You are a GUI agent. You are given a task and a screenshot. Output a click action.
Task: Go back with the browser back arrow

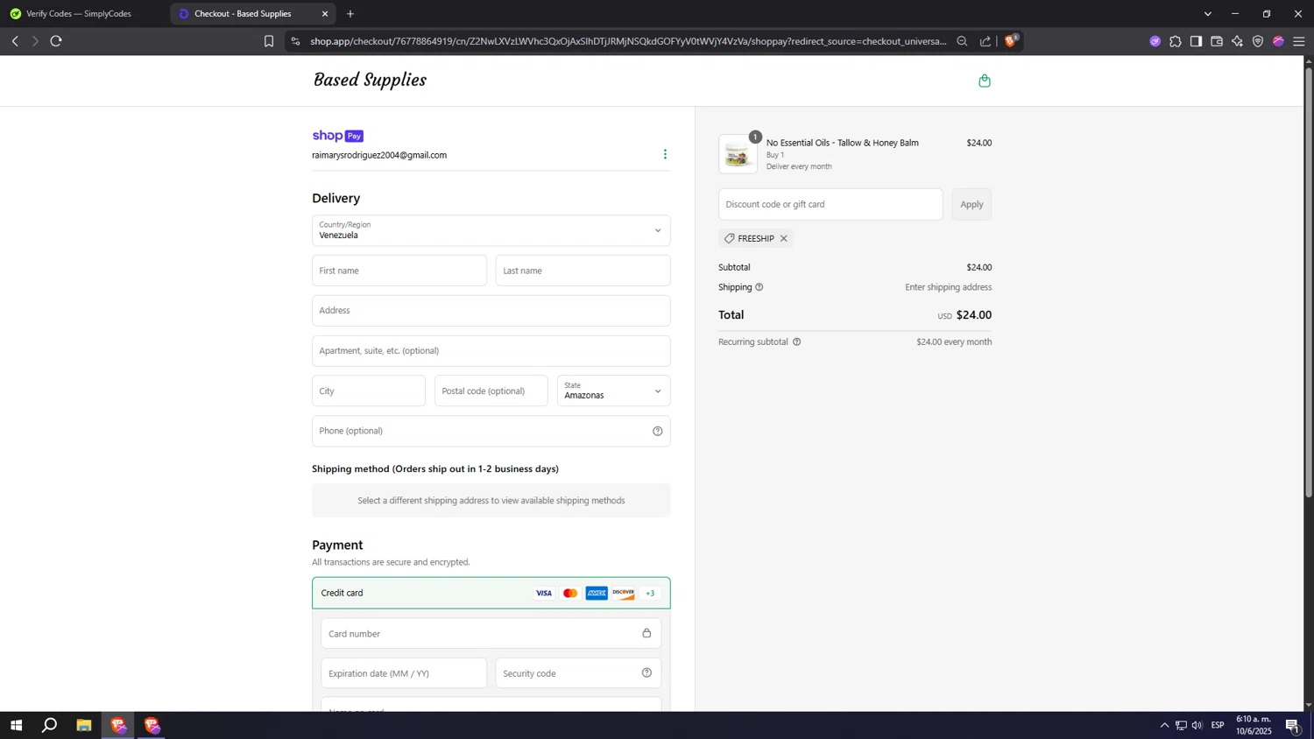coord(15,41)
